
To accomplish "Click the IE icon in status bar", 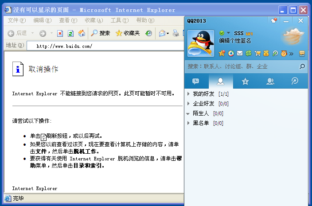I will point(8,198).
